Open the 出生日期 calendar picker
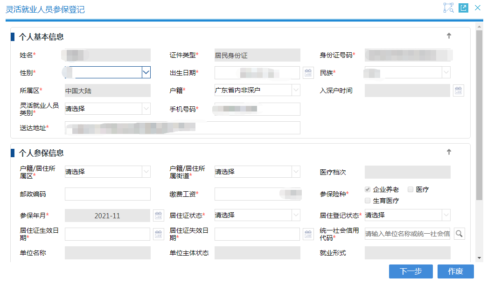 (308, 73)
